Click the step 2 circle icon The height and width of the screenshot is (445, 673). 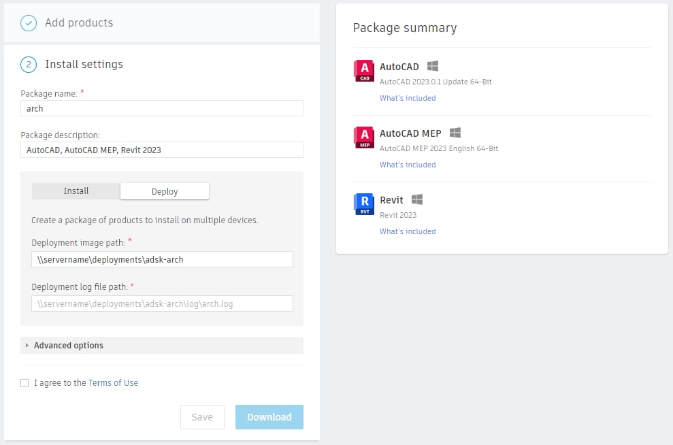(27, 64)
